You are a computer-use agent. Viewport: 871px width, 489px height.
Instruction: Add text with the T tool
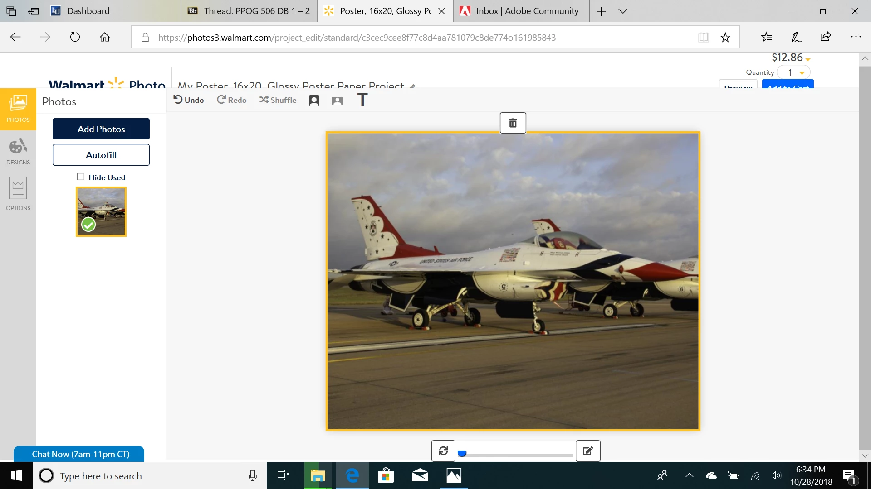tap(362, 100)
